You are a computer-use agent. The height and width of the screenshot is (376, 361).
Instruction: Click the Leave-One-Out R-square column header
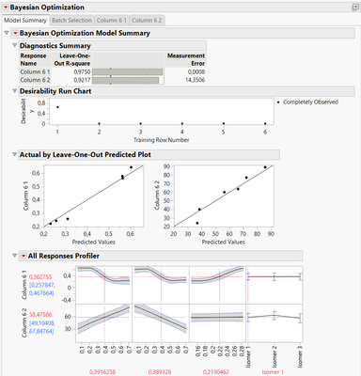tap(72, 59)
